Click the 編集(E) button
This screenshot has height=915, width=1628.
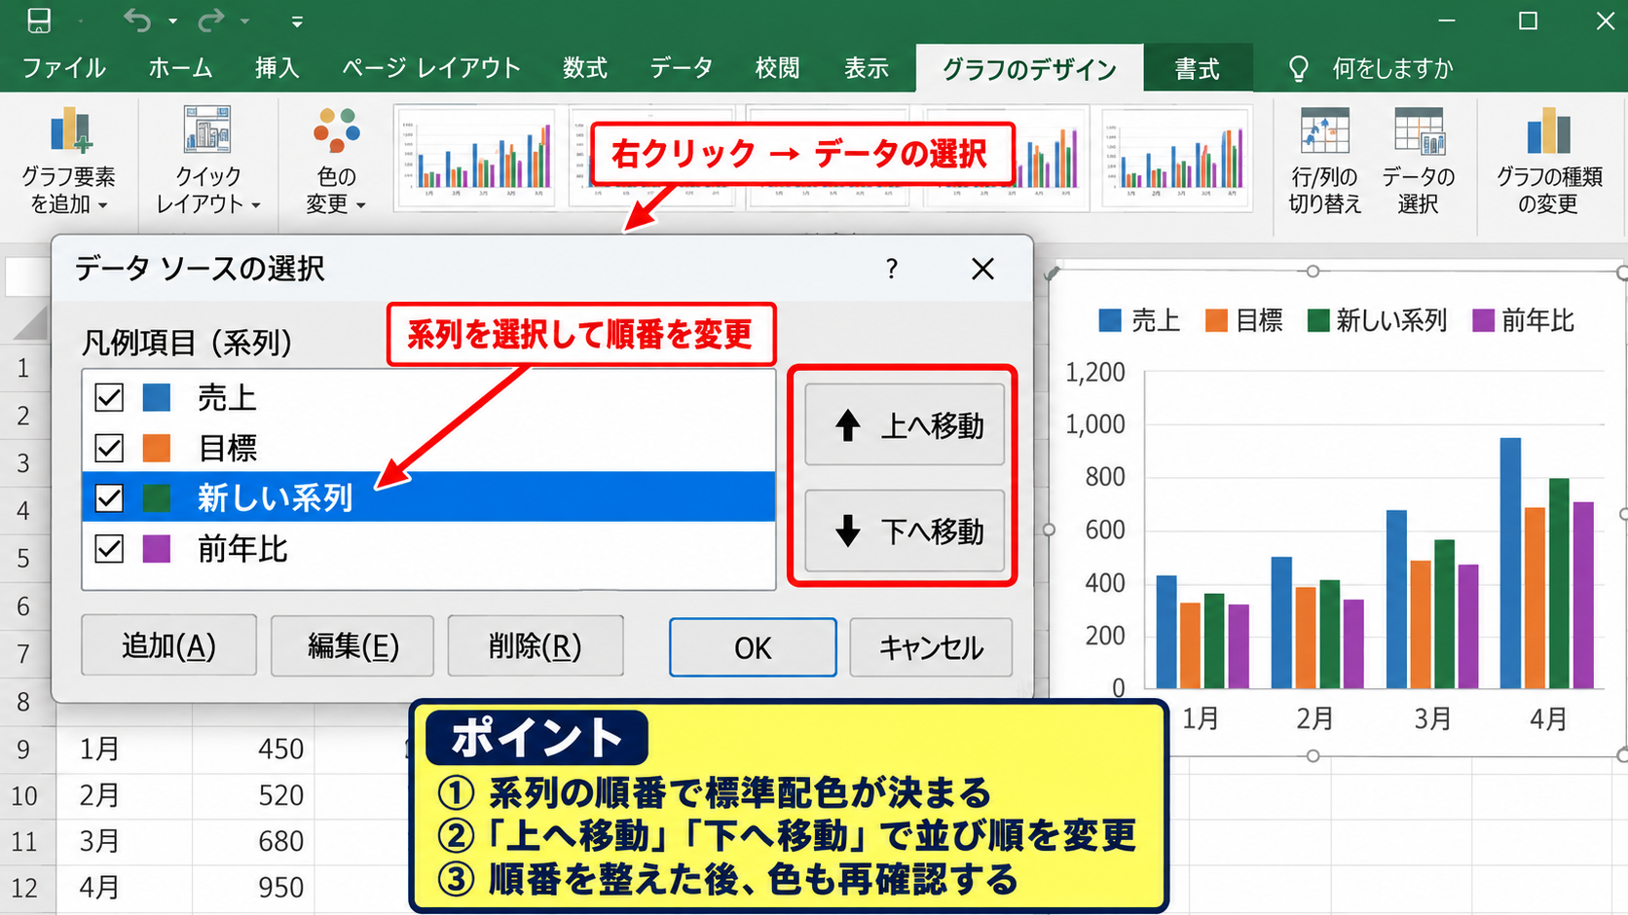[x=352, y=645]
